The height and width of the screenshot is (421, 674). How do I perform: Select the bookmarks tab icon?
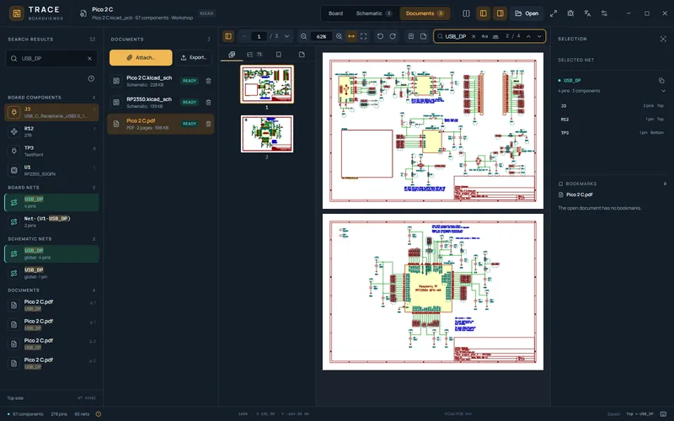point(279,55)
